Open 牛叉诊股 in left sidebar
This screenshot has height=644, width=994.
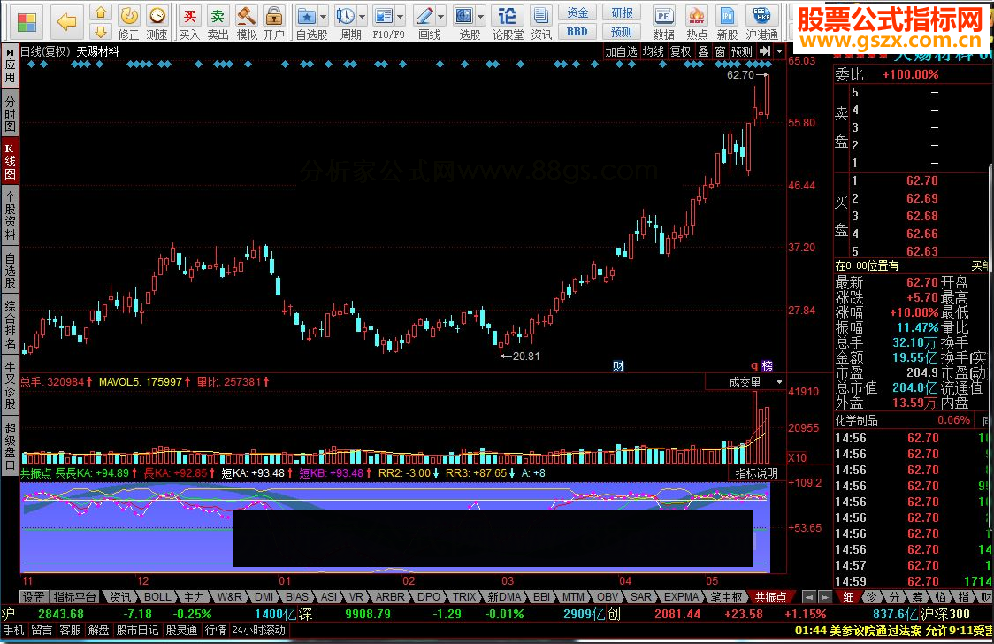[x=10, y=386]
